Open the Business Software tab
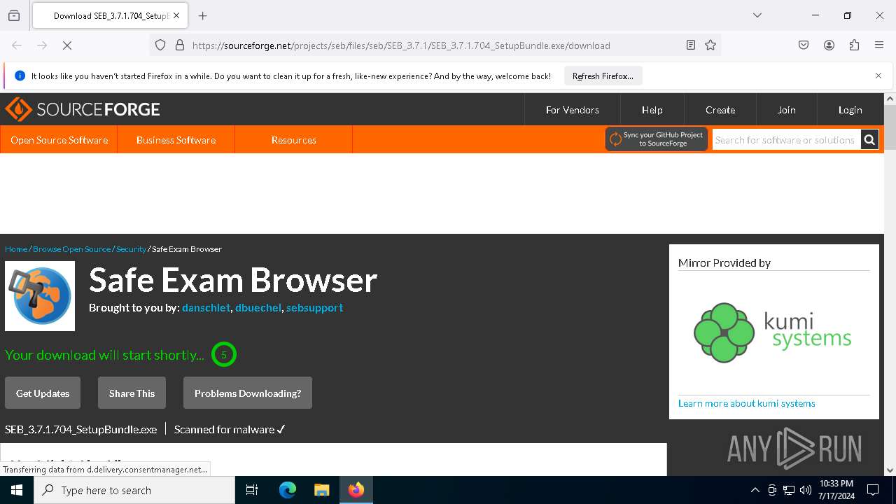The width and height of the screenshot is (896, 504). (176, 140)
